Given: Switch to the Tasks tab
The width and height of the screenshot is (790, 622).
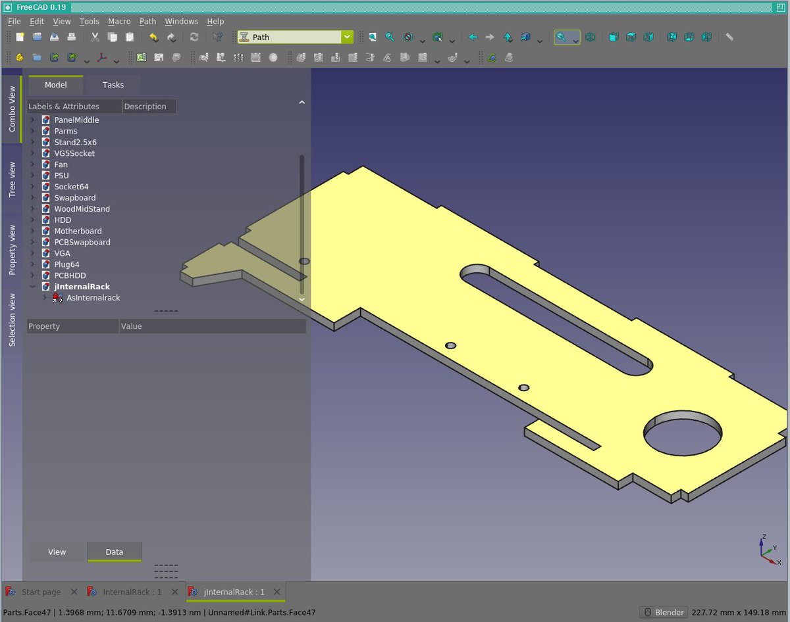Looking at the screenshot, I should click(x=113, y=85).
